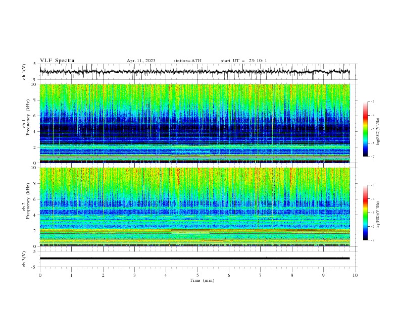Click the 'Time (min)' axis label
The width and height of the screenshot is (400, 309).
[x=202, y=280]
